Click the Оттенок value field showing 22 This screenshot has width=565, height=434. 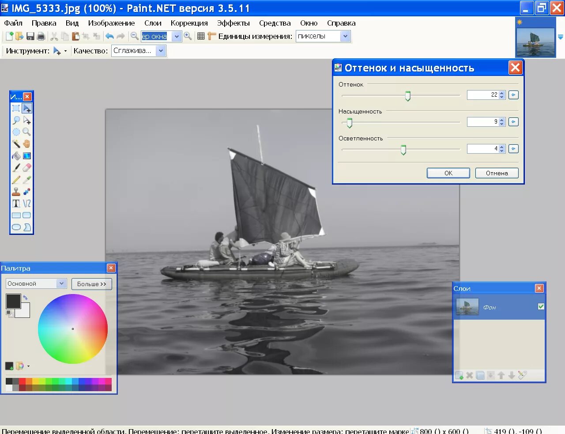point(483,95)
